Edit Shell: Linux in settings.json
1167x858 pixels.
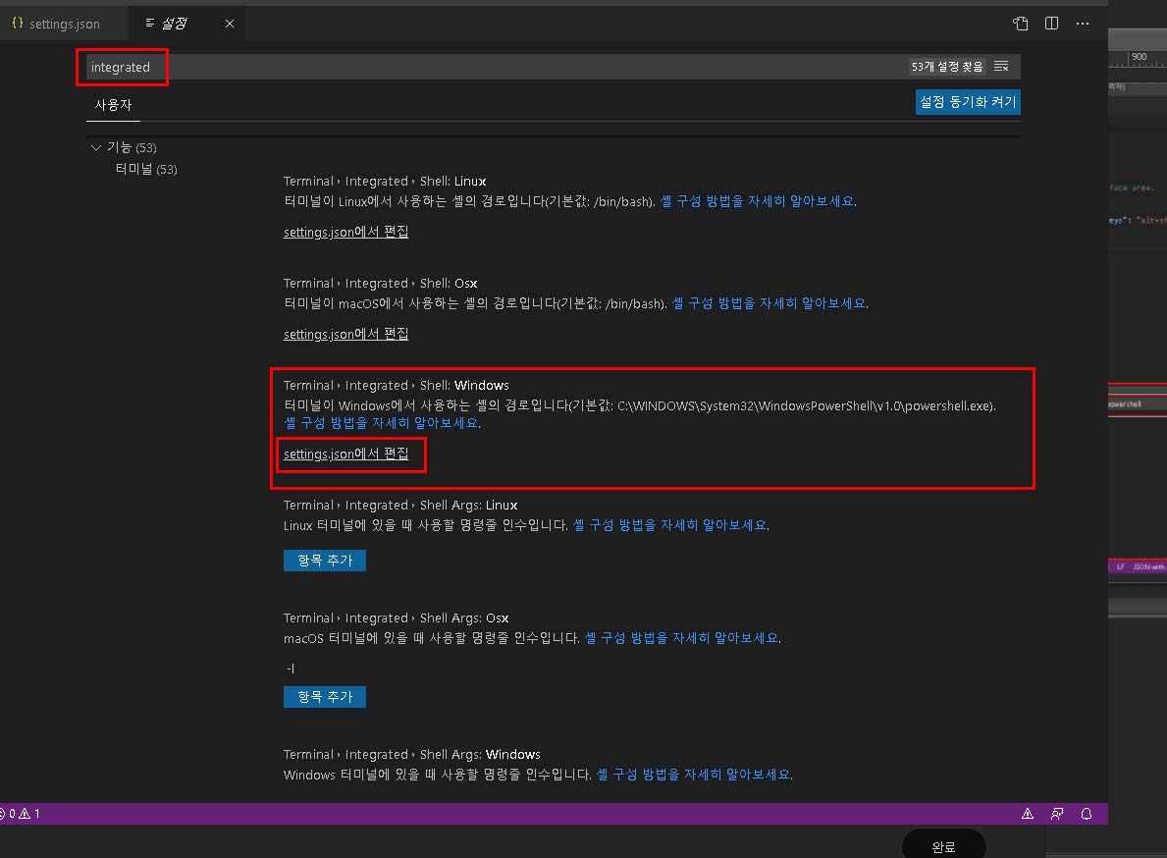[346, 232]
